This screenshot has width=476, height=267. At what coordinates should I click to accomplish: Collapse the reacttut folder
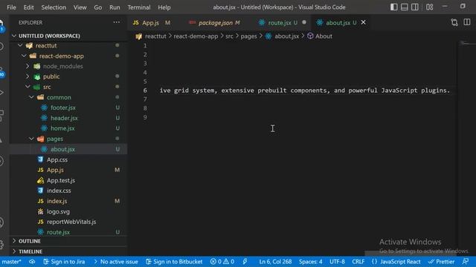(x=20, y=45)
